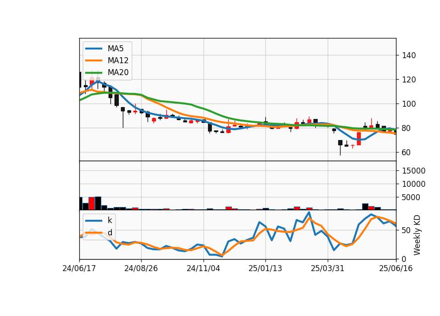440x316 pixels.
Task: Click the Weekly KD axis title
Action: coord(417,235)
